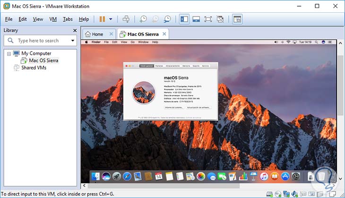Viewport: 345px width, 198px height.
Task: Enter full screen mode
Action: click(208, 19)
